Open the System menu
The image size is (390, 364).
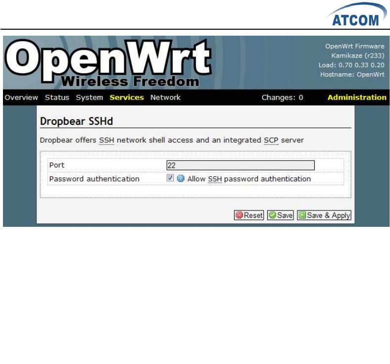89,98
